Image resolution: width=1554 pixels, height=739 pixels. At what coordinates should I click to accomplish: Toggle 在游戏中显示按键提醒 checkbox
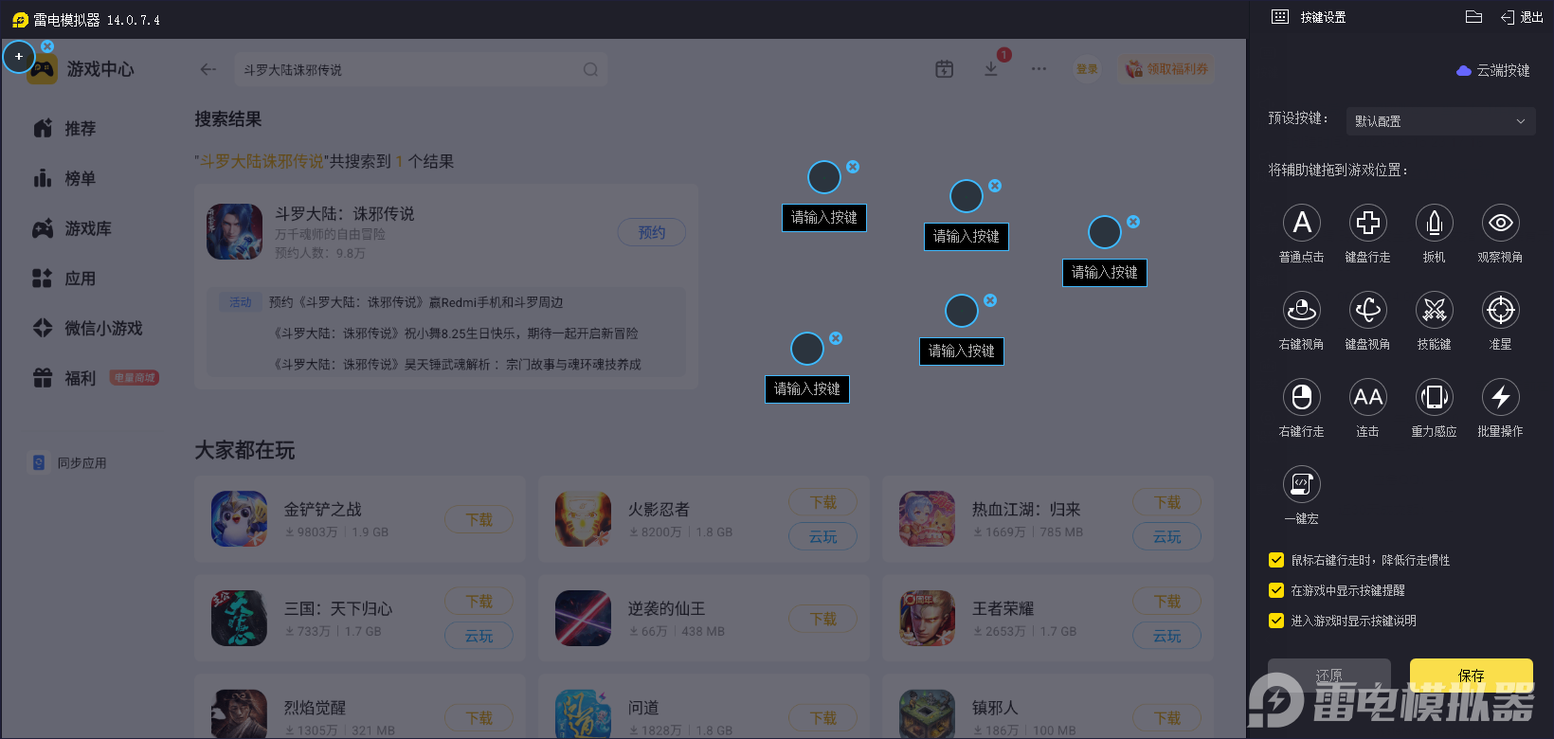point(1276,590)
